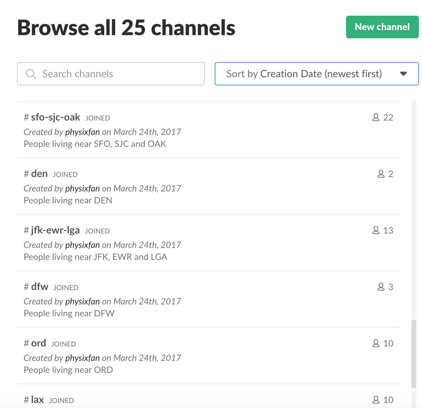Click member icon next to den's count
The height and width of the screenshot is (408, 422).
[x=381, y=174]
